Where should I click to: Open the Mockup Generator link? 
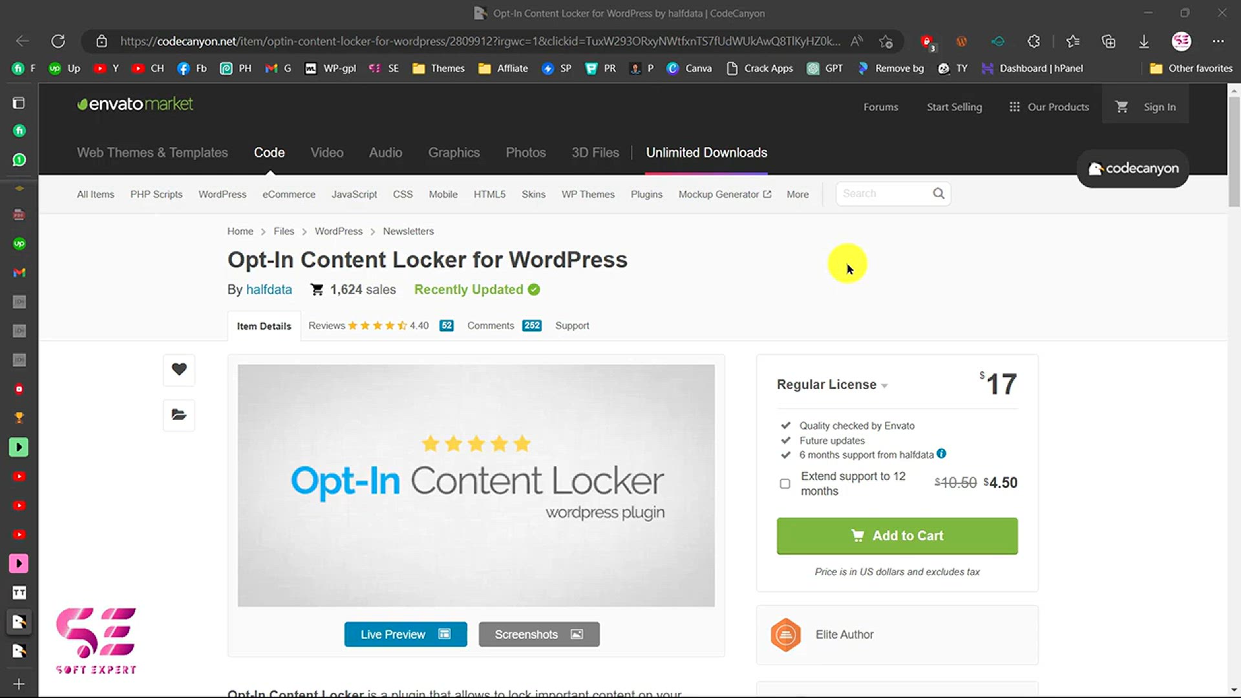pyautogui.click(x=725, y=194)
